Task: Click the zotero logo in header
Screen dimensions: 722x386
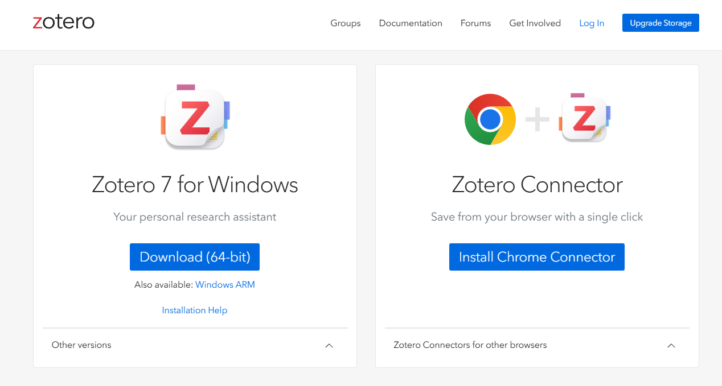Action: 64,23
